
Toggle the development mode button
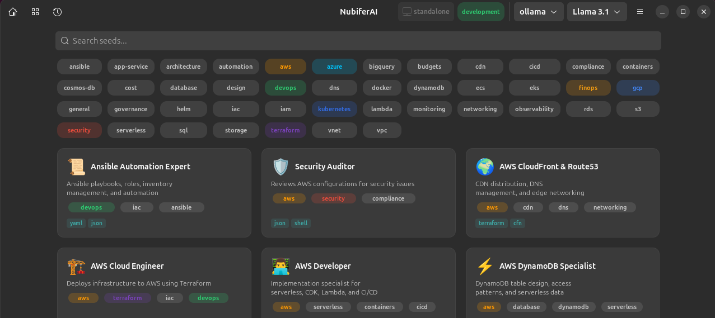tap(481, 12)
